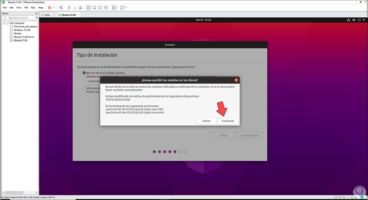Select the Borrar disco e instalar Ubuntu option

tap(84, 73)
